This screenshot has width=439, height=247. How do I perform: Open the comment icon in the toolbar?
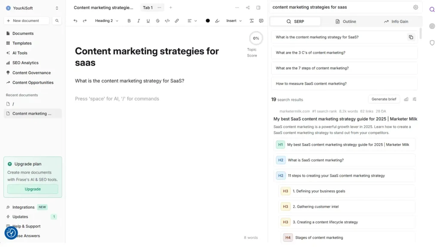pyautogui.click(x=261, y=21)
